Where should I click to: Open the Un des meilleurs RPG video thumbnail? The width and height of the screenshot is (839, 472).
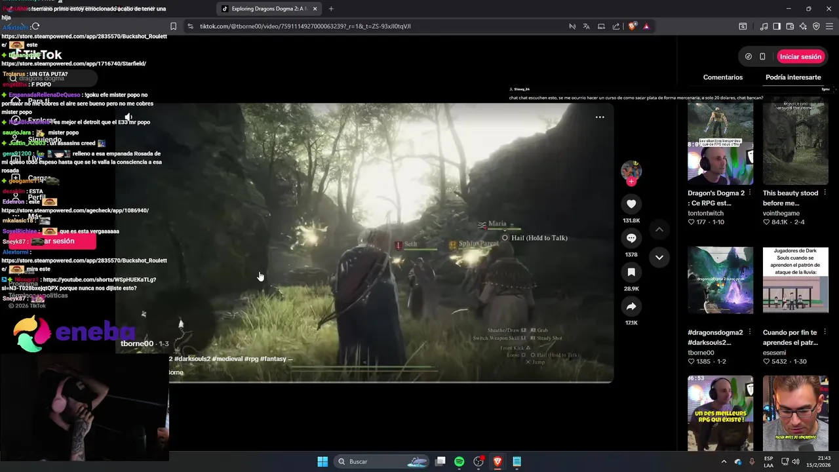(720, 413)
